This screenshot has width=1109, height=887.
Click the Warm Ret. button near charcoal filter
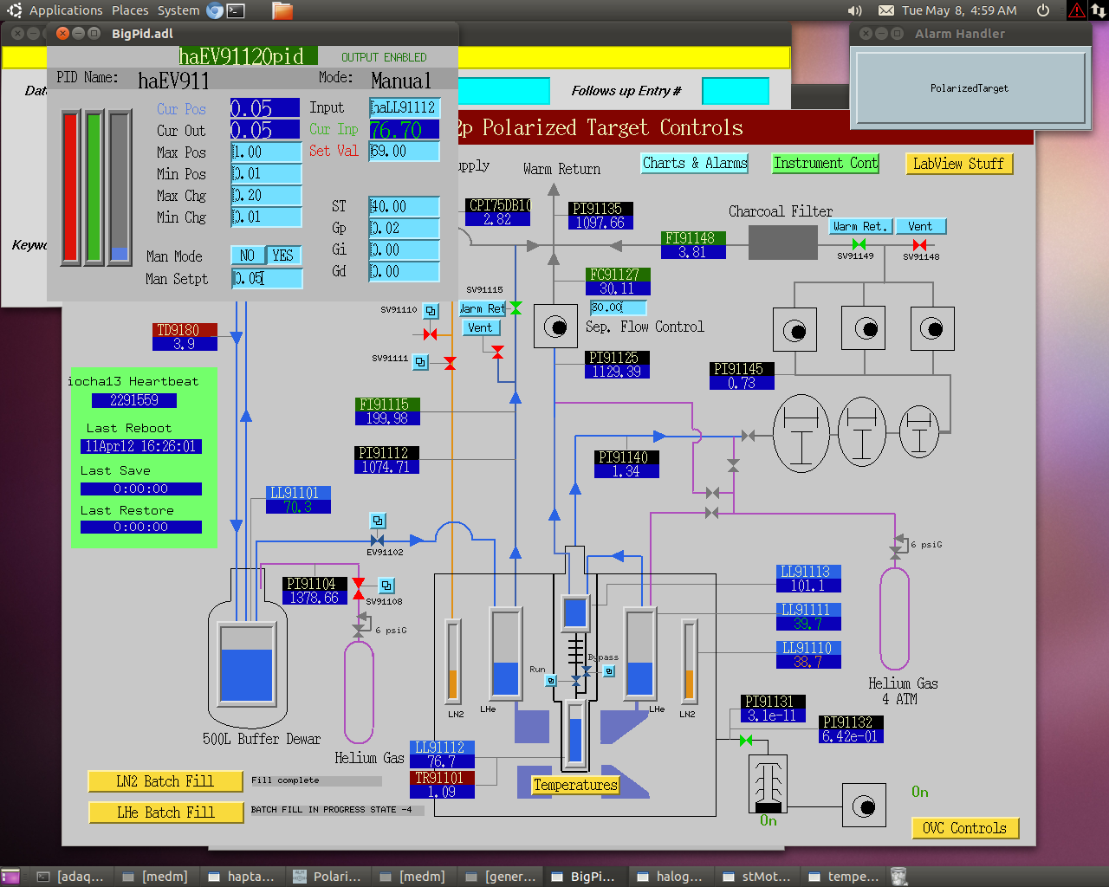pos(859,226)
